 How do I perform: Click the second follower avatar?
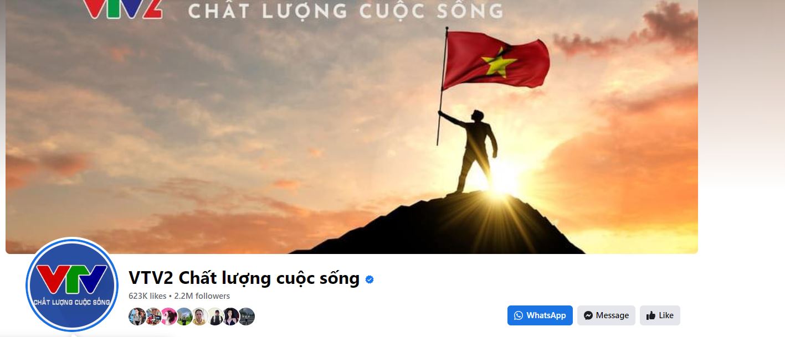coord(153,317)
